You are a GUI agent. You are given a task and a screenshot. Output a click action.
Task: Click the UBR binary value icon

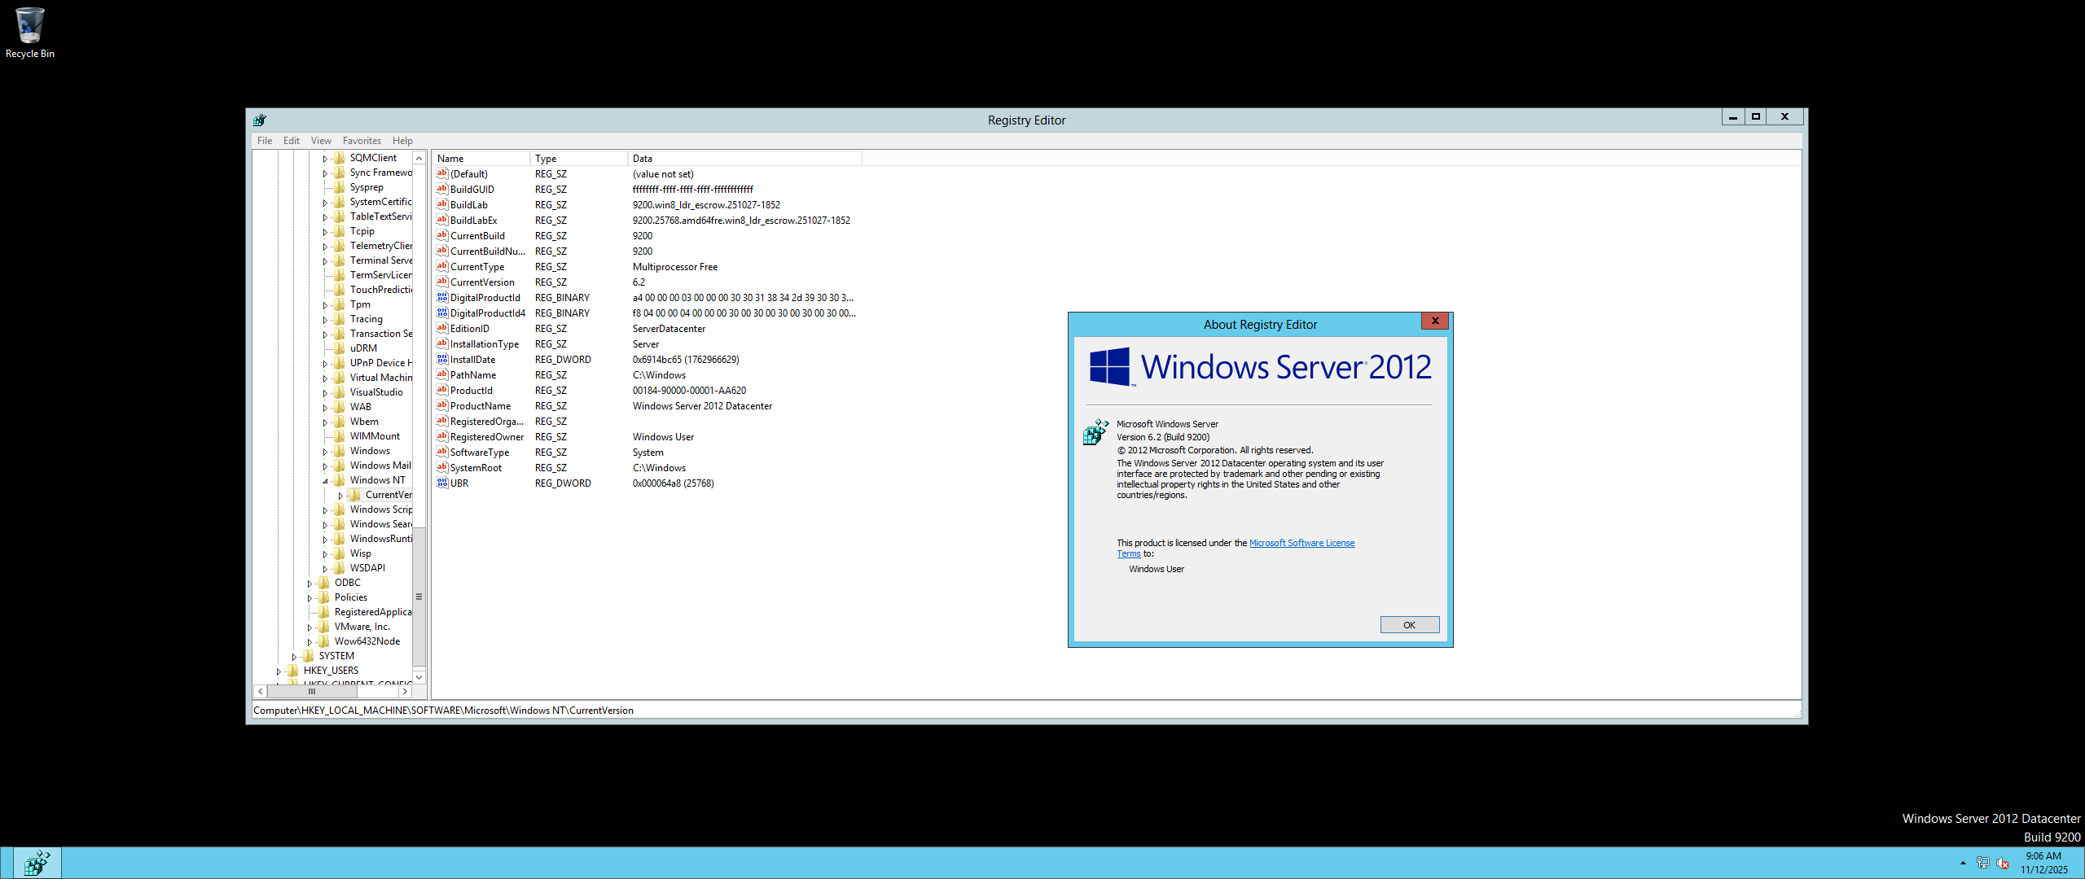[x=441, y=483]
